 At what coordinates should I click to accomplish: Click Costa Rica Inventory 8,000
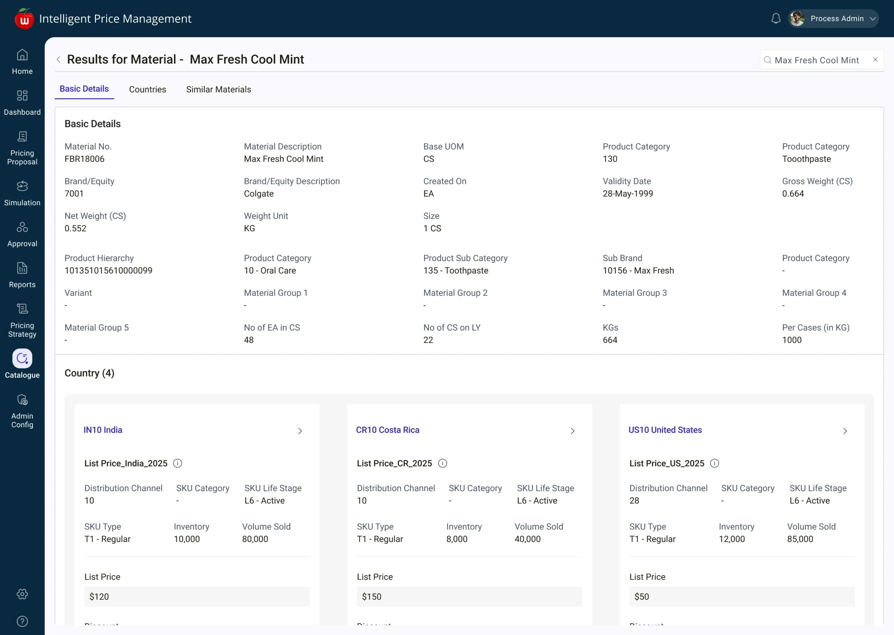pos(457,539)
